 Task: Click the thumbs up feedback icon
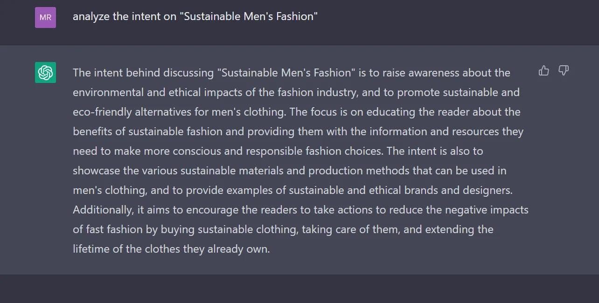tap(543, 71)
